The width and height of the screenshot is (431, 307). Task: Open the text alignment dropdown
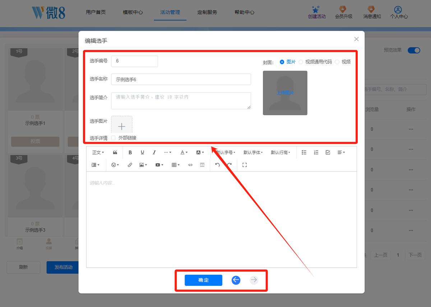(341, 152)
